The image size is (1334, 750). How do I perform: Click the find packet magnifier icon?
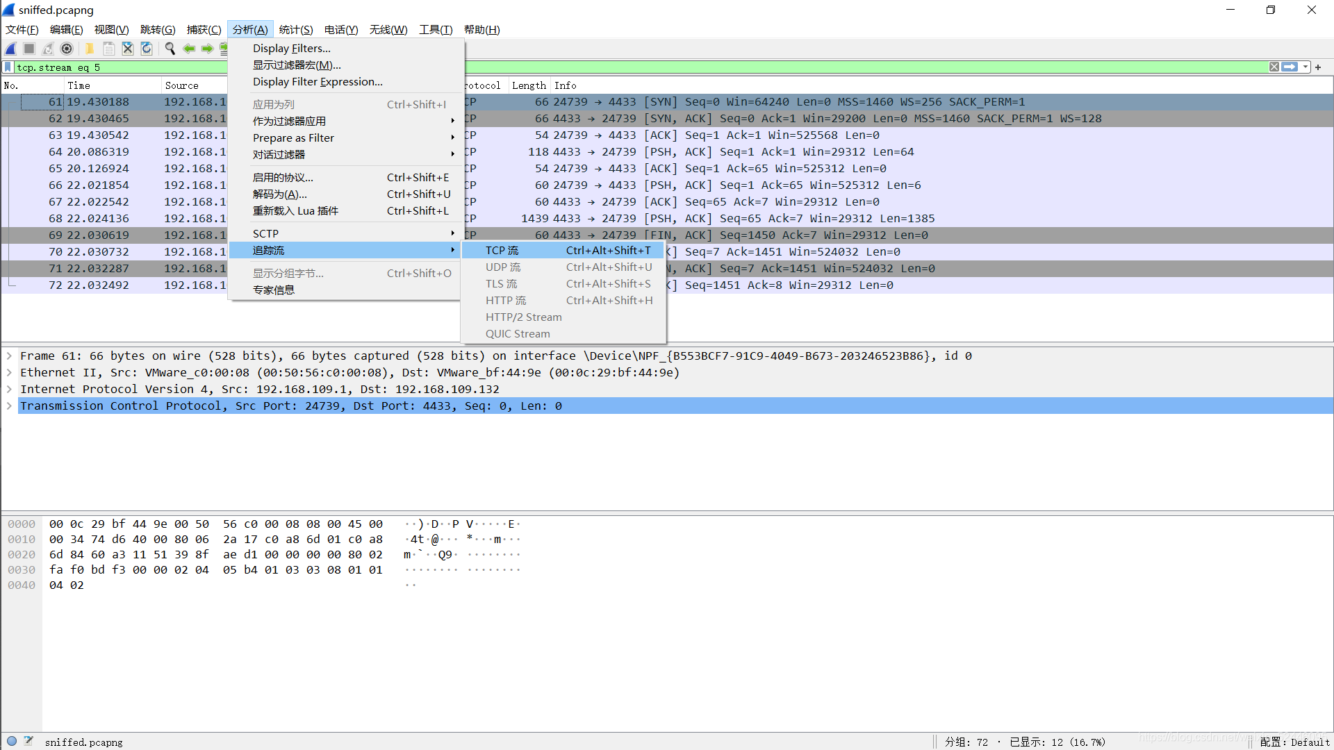170,49
